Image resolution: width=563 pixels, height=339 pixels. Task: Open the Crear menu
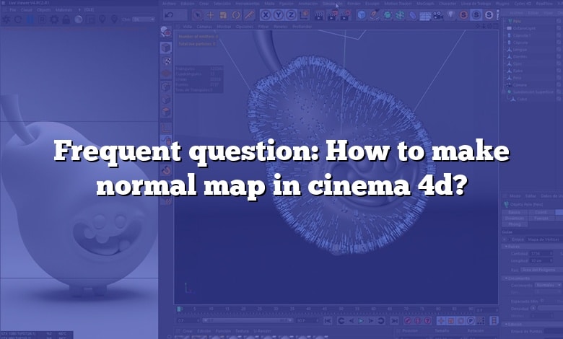tap(204, 4)
